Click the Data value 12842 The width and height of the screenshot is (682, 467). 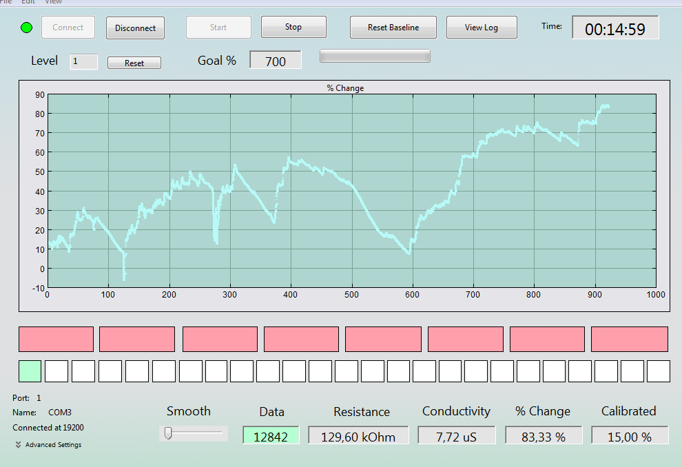tap(271, 436)
